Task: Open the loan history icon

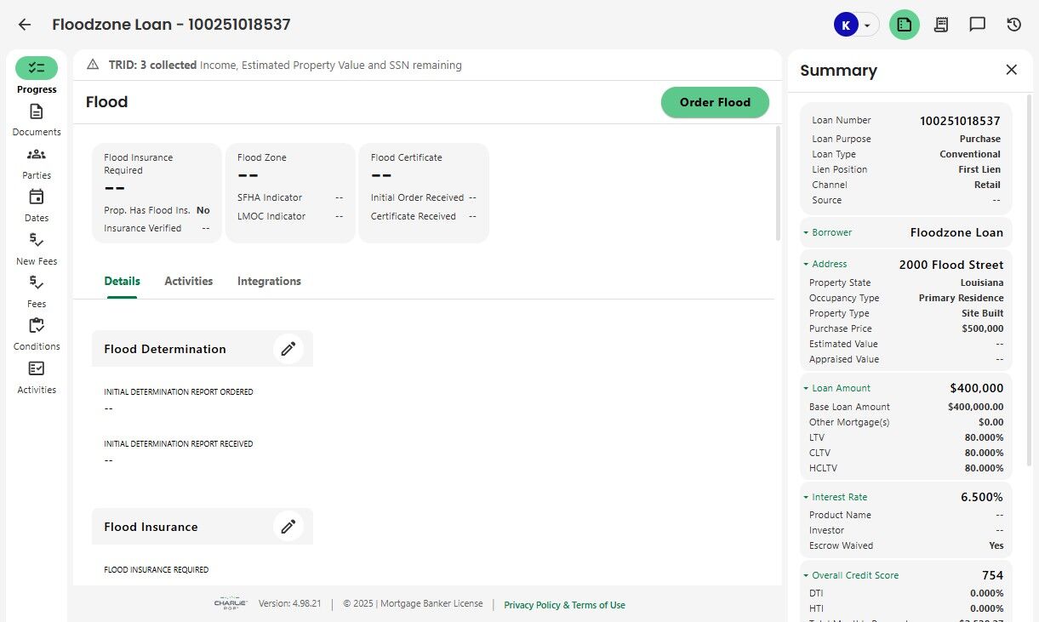Action: (x=1013, y=25)
